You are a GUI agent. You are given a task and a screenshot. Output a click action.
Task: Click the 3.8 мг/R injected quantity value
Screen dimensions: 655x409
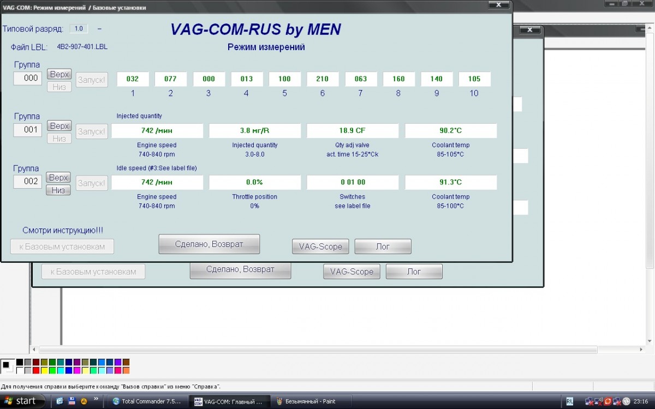click(255, 131)
